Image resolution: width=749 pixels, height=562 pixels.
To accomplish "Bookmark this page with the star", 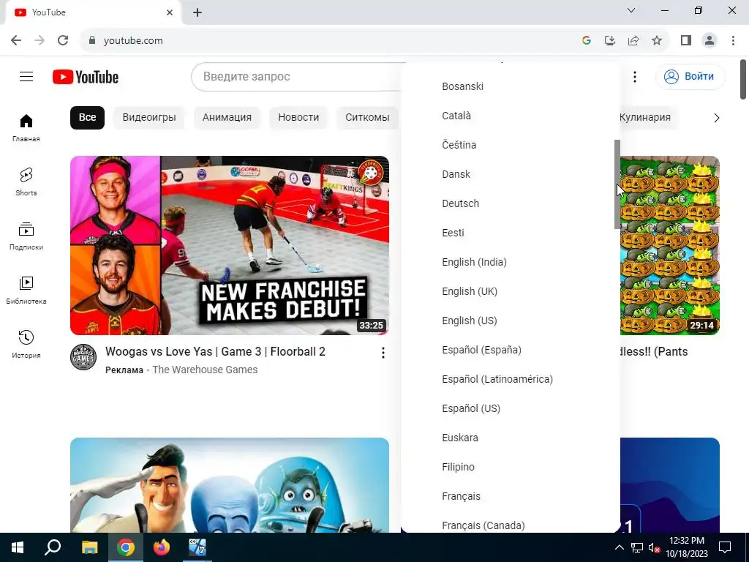I will [x=657, y=41].
